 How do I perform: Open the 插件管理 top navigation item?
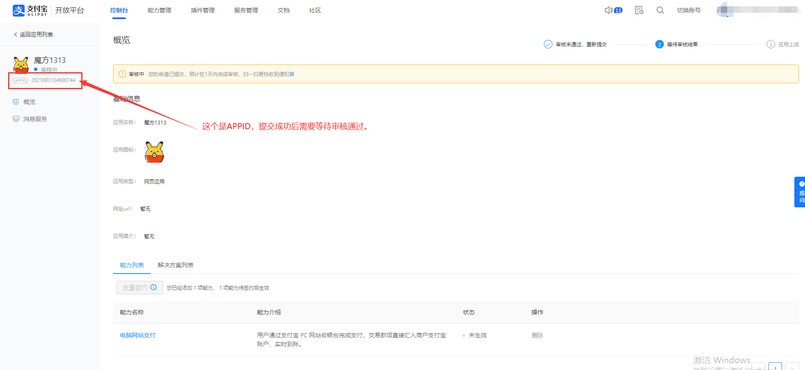click(x=203, y=10)
